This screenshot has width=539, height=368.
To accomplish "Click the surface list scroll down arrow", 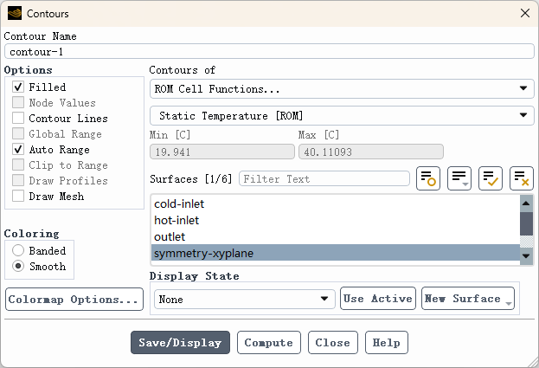I will 525,256.
